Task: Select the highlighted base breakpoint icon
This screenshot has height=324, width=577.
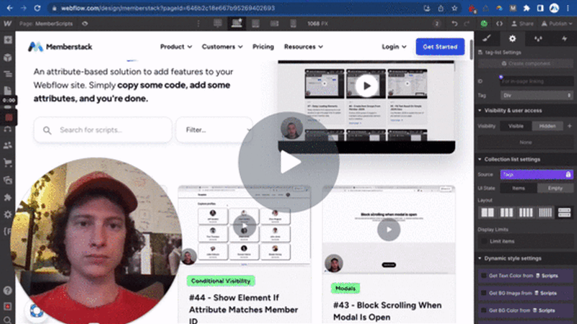Action: pyautogui.click(x=237, y=24)
